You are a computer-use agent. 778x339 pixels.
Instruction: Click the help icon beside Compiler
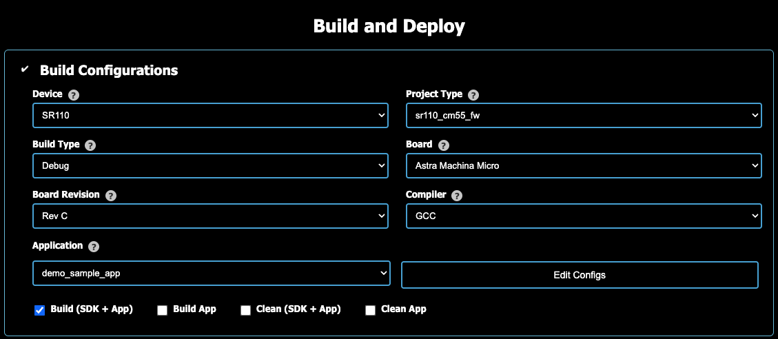[x=456, y=196]
